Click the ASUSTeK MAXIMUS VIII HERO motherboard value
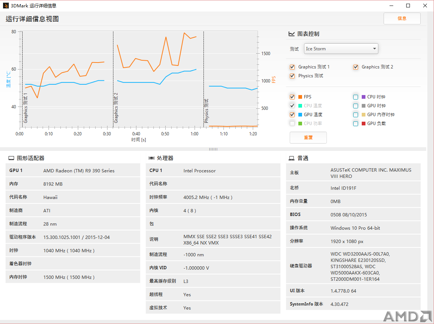This screenshot has width=434, height=324. [371, 173]
